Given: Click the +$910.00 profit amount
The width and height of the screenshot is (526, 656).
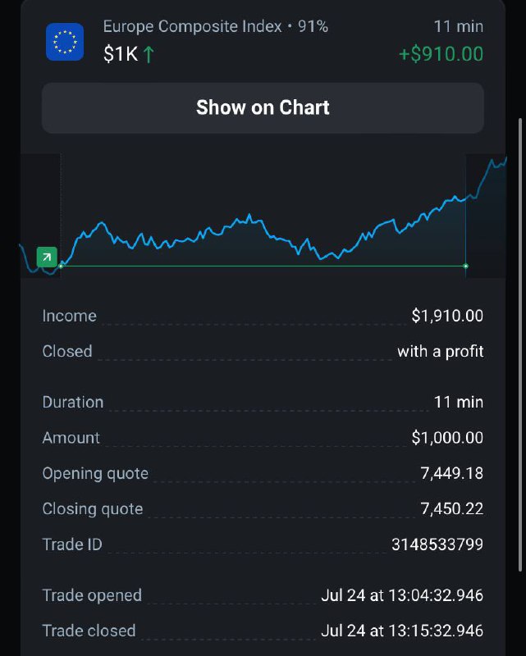Looking at the screenshot, I should 441,54.
